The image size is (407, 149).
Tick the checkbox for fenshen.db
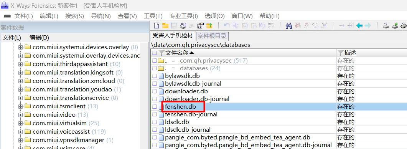(x=155, y=107)
